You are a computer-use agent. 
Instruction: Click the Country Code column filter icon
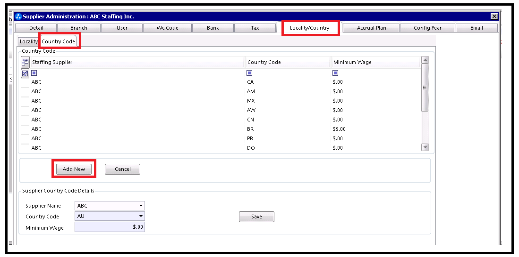249,73
